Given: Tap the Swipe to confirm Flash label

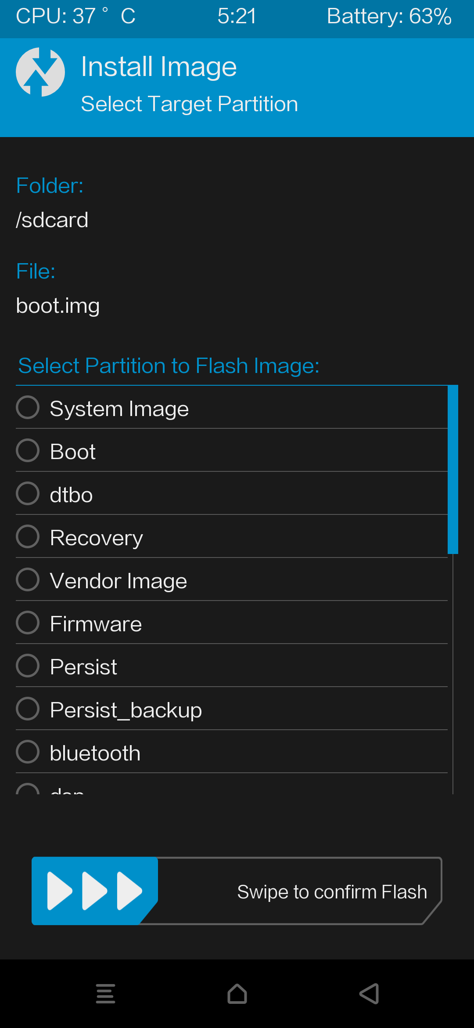Looking at the screenshot, I should 332,892.
